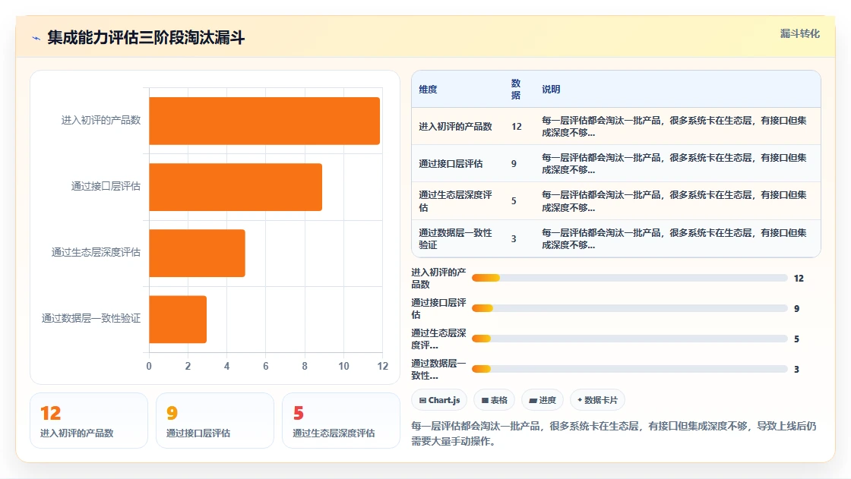Click the table cell 进入初评的产品数
The image size is (851, 479).
[455, 127]
